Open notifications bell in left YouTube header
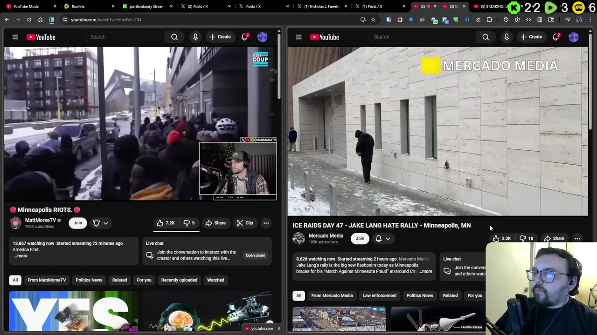The image size is (597, 335). pos(244,37)
